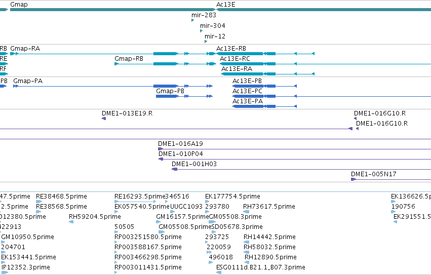The width and height of the screenshot is (431, 275).
Task: Click the DME1-001H03 clone label
Action: 194,164
